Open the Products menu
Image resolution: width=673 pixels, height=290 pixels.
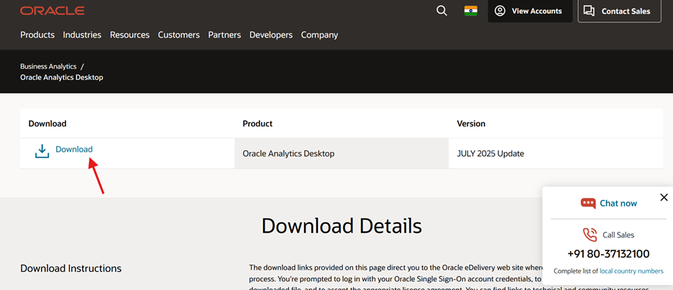37,35
